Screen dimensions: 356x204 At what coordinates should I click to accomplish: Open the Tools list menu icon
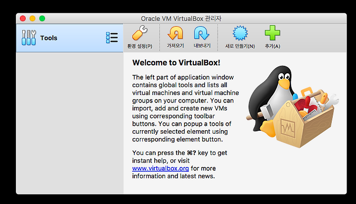click(112, 38)
